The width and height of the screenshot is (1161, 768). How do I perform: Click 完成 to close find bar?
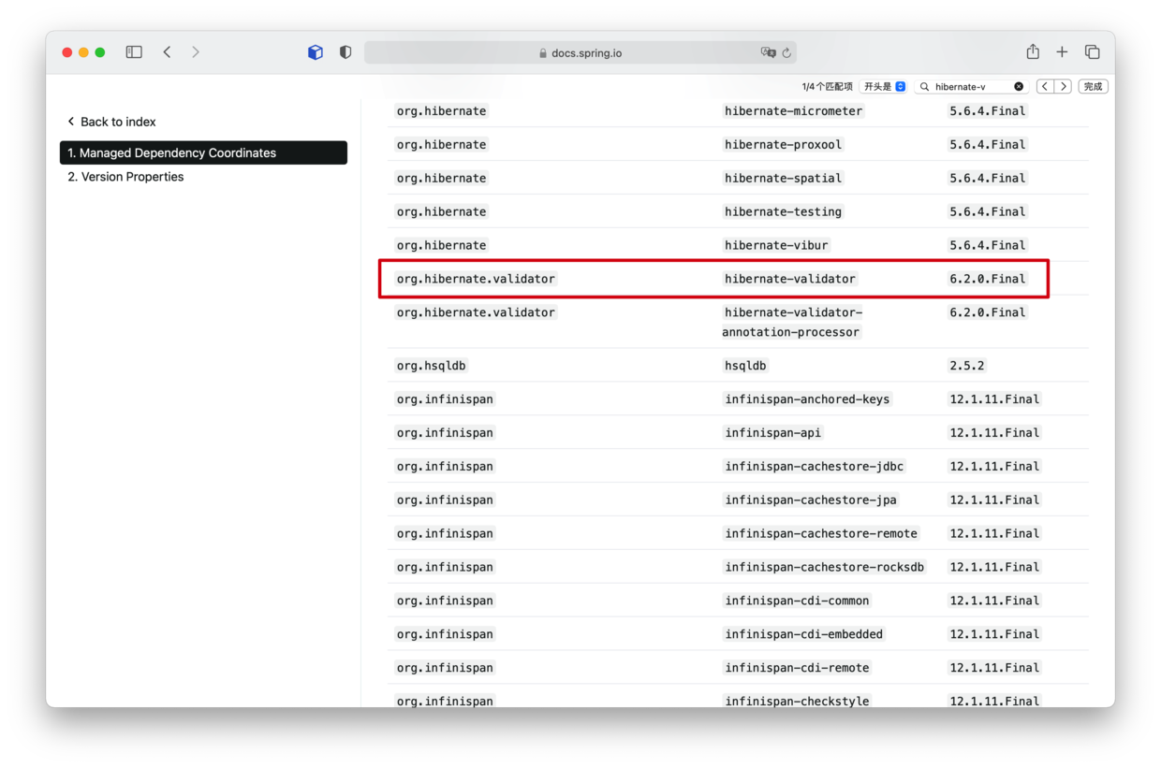tap(1093, 86)
